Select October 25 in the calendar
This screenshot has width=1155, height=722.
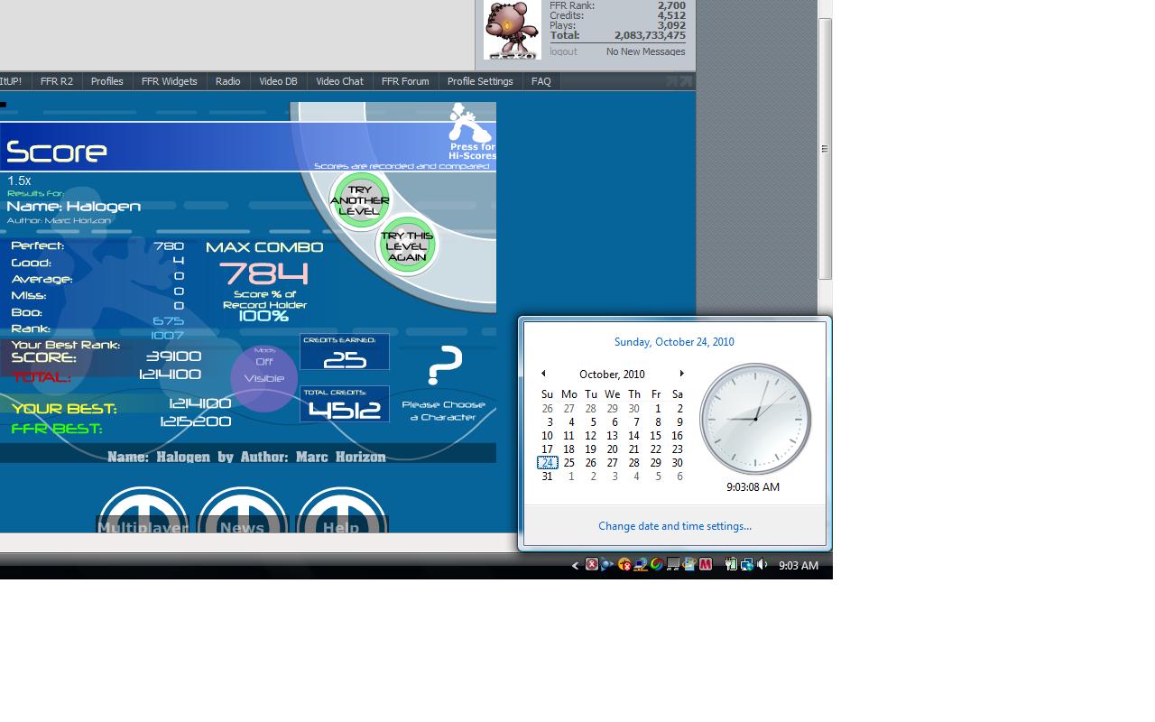(568, 463)
